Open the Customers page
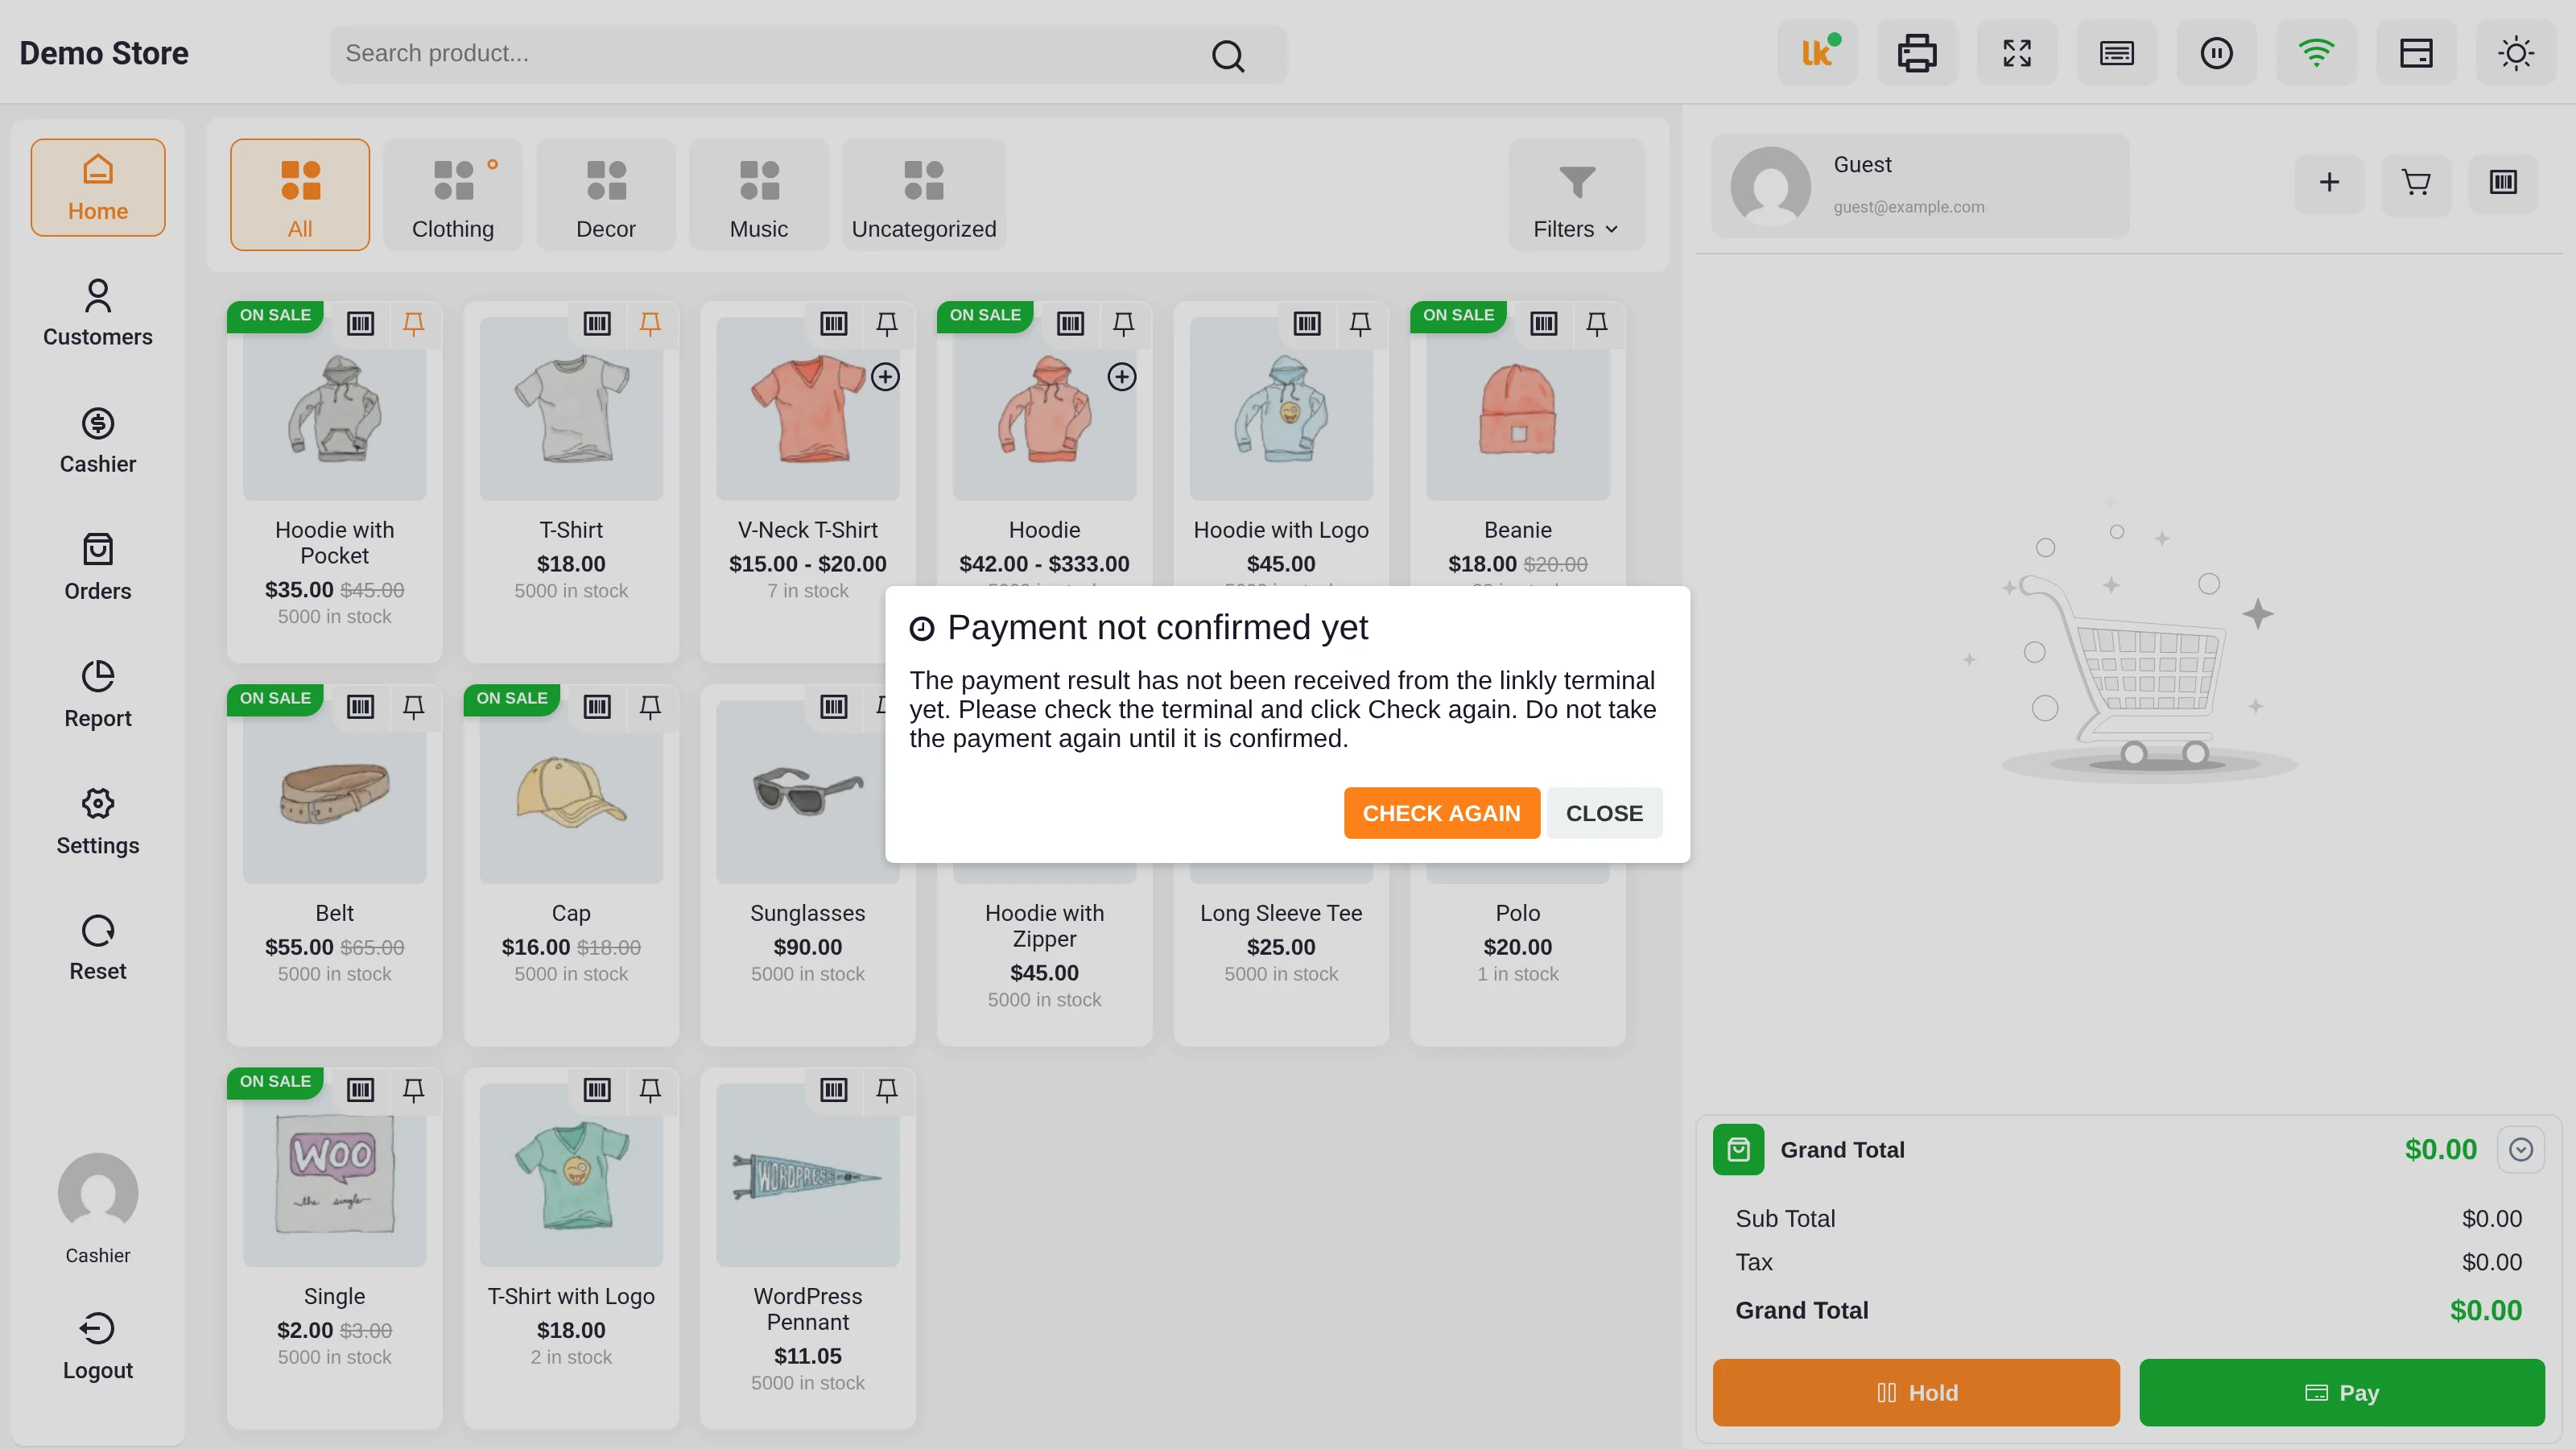2576x1449 pixels. (98, 313)
